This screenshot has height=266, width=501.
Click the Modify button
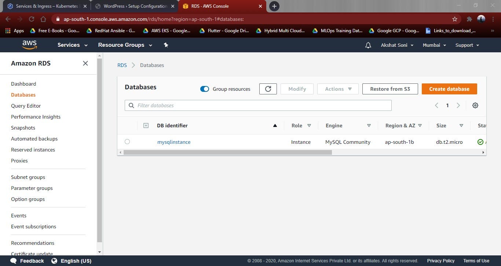pos(297,89)
